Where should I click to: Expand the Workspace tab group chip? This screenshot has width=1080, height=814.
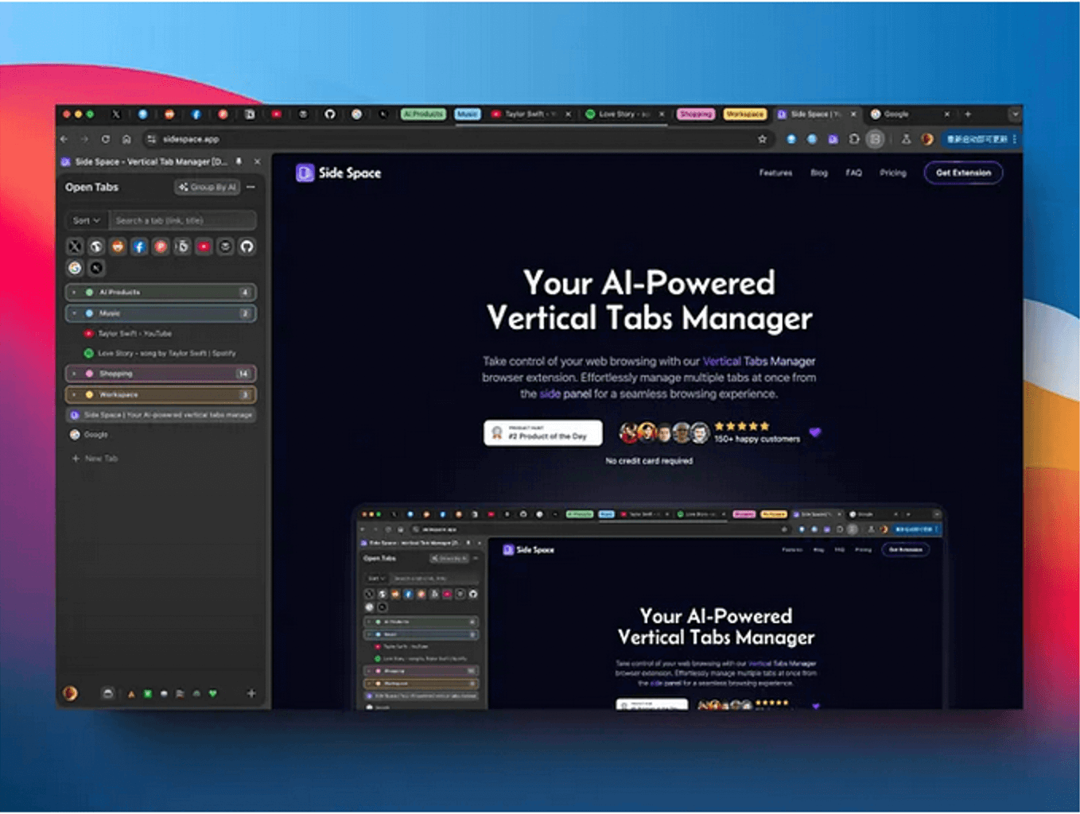click(745, 114)
